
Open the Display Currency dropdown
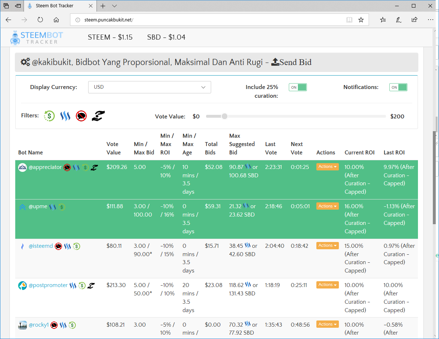click(x=149, y=87)
